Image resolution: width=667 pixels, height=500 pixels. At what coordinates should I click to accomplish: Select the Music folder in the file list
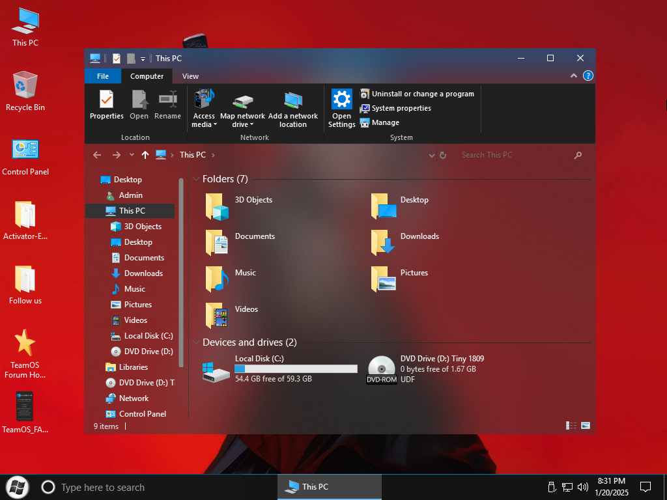pyautogui.click(x=231, y=280)
